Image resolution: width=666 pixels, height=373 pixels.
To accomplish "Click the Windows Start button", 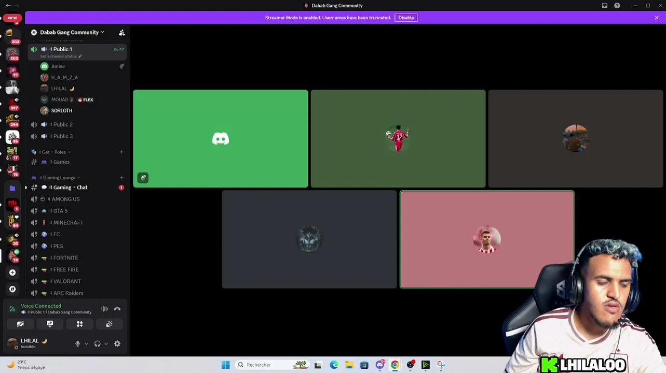I will 225,365.
